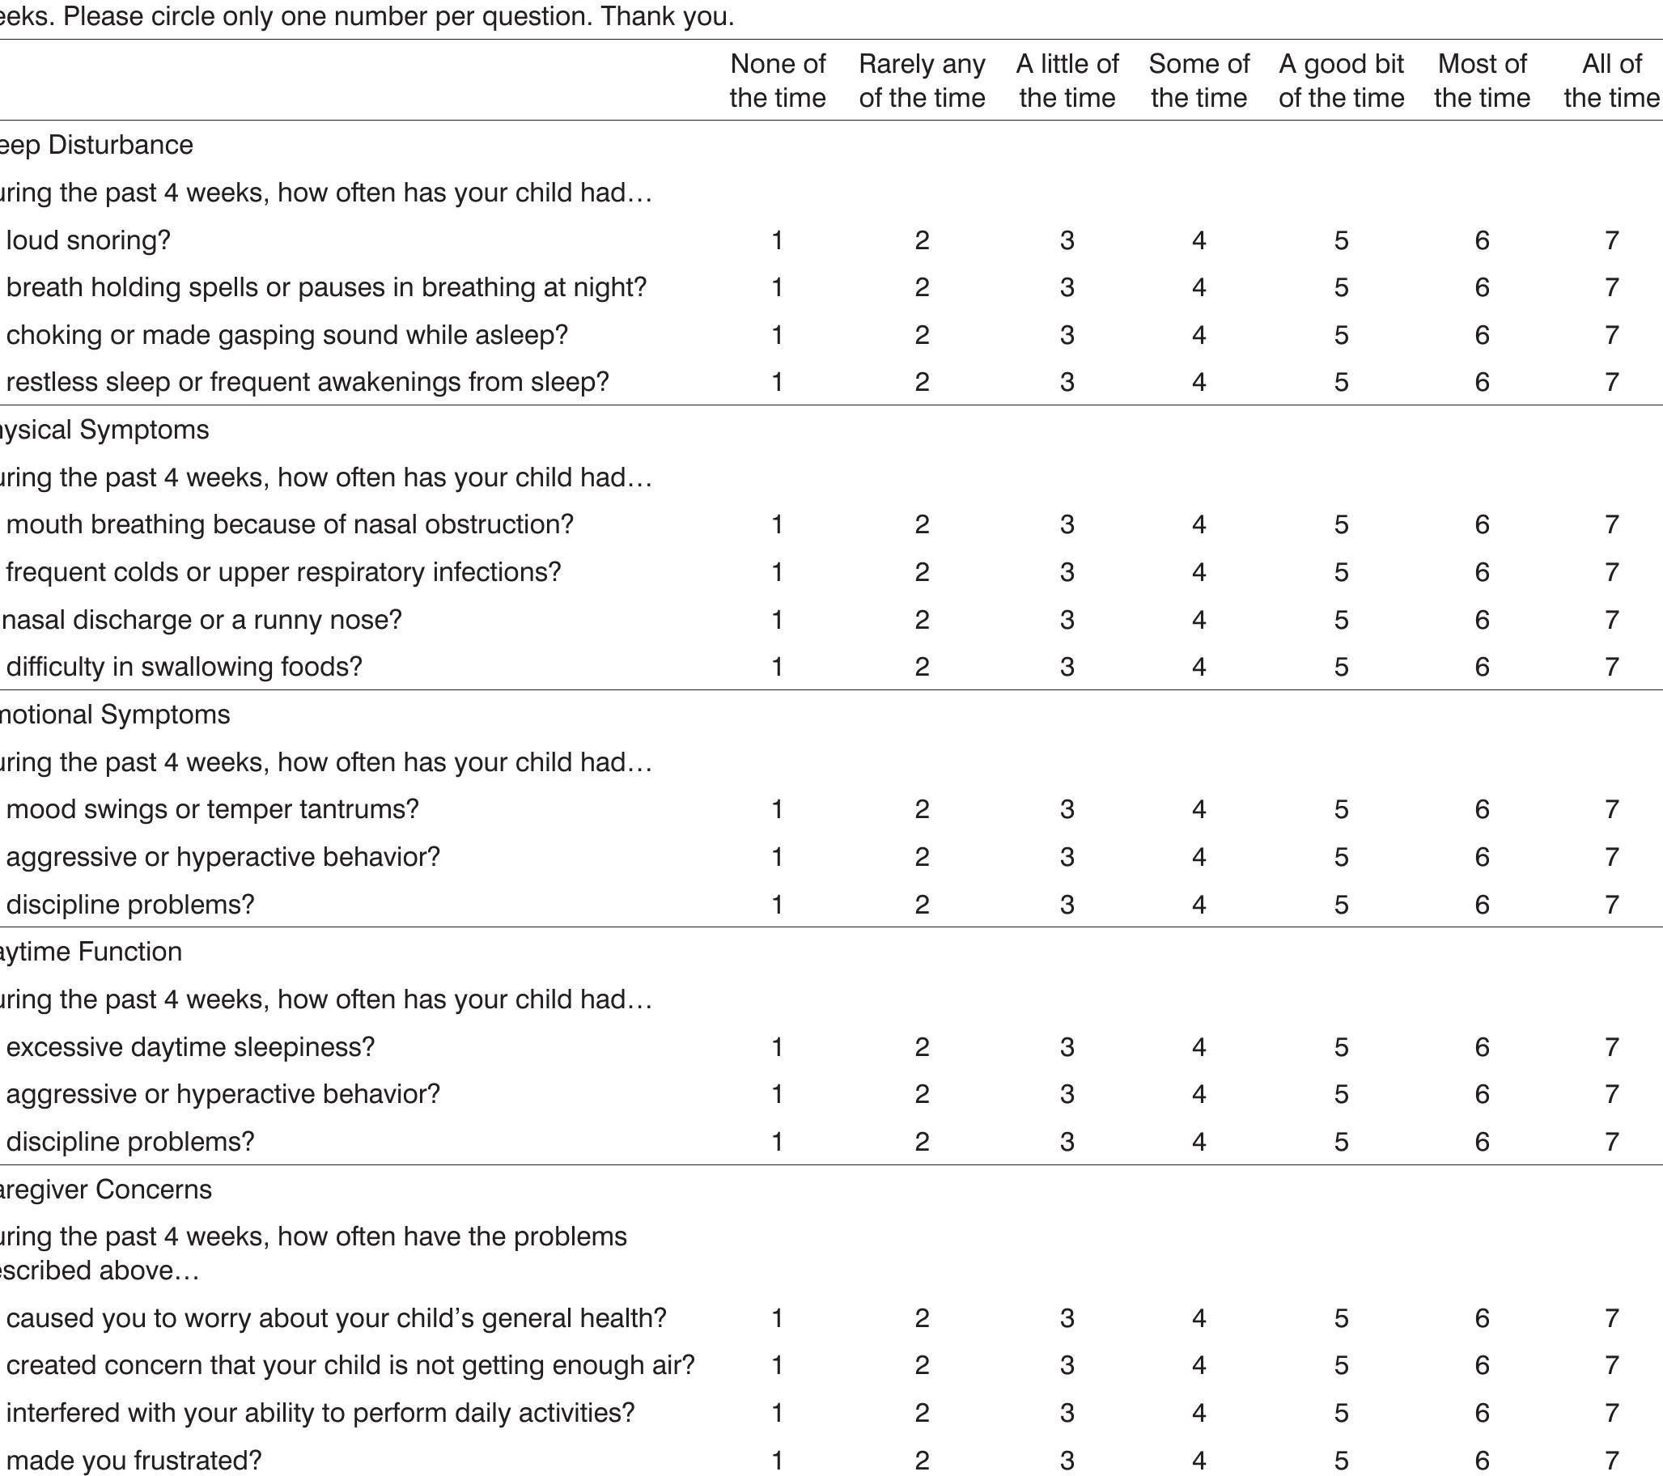Viewport: 1663px width, 1476px height.
Task: Mark 3 for worry about child's general health
Action: [x=1067, y=1318]
